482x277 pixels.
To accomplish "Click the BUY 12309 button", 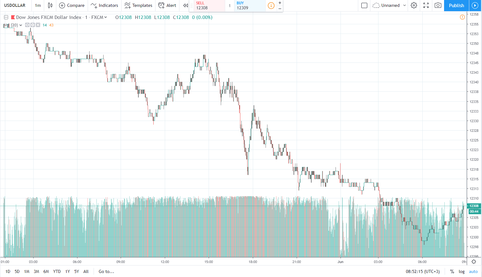I will (250, 6).
